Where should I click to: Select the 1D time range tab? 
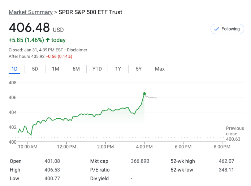click(14, 69)
